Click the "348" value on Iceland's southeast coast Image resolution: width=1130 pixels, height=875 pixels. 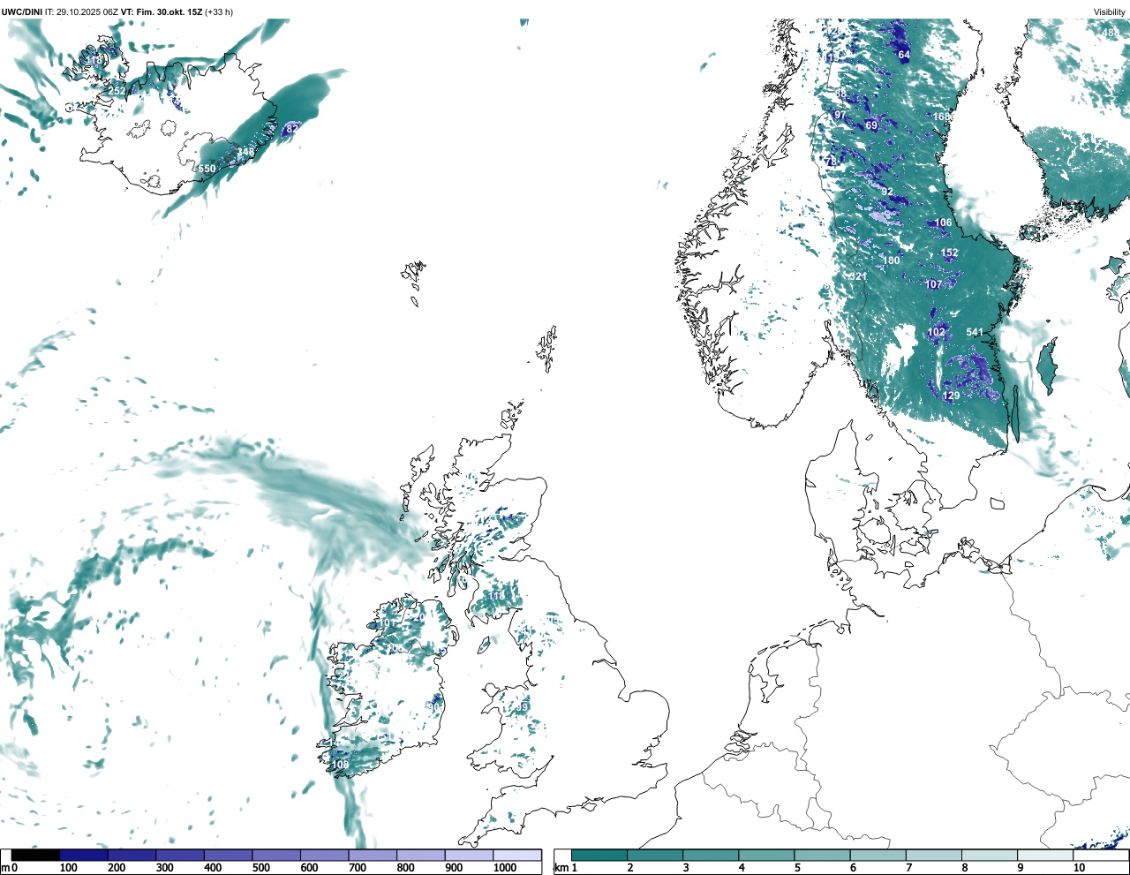[x=245, y=152]
